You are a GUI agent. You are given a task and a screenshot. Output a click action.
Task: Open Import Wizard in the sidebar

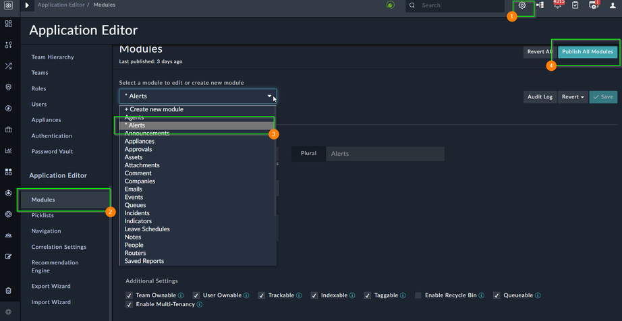click(x=51, y=302)
